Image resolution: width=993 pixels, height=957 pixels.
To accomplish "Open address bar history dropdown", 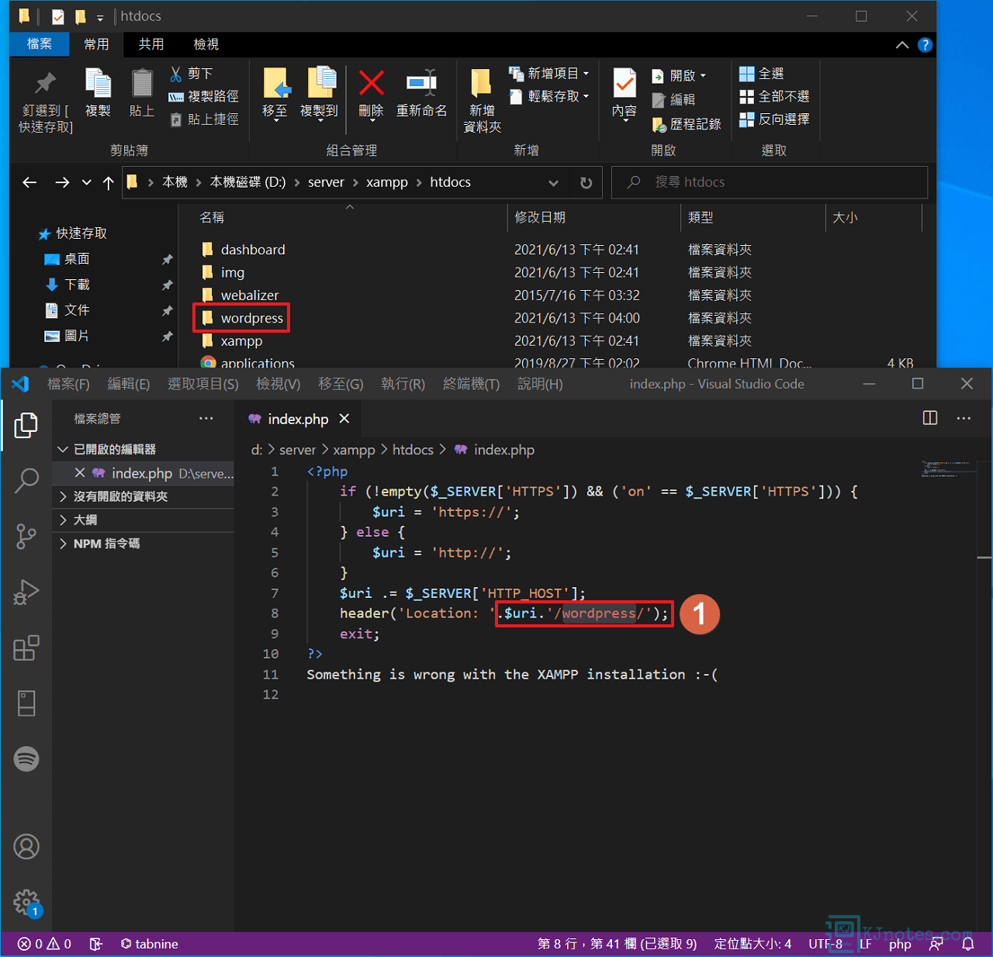I will (x=553, y=183).
